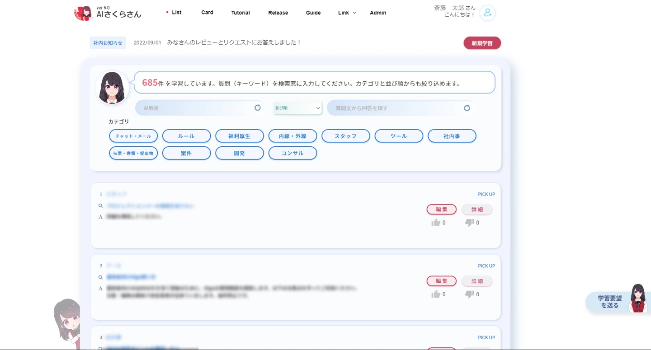Open the Tutorial page
The image size is (651, 350).
tap(241, 13)
